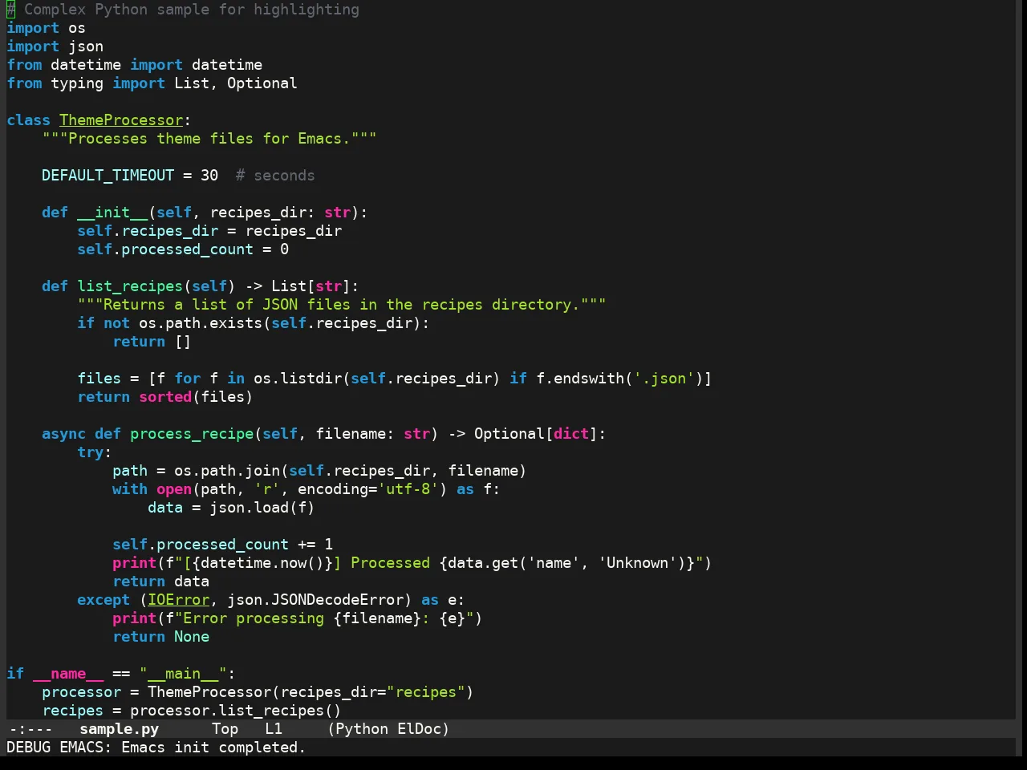Click the underlined IOError exception name
Image resolution: width=1027 pixels, height=770 pixels.
tap(178, 600)
